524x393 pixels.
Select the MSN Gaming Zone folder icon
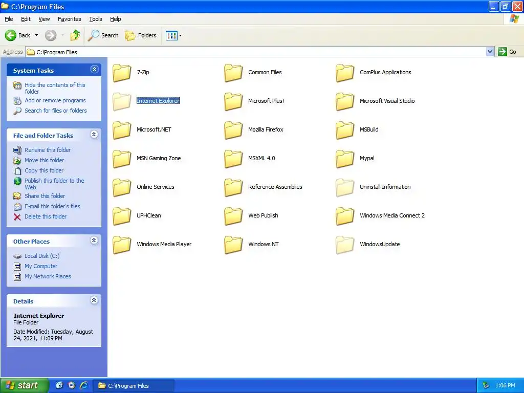point(122,159)
